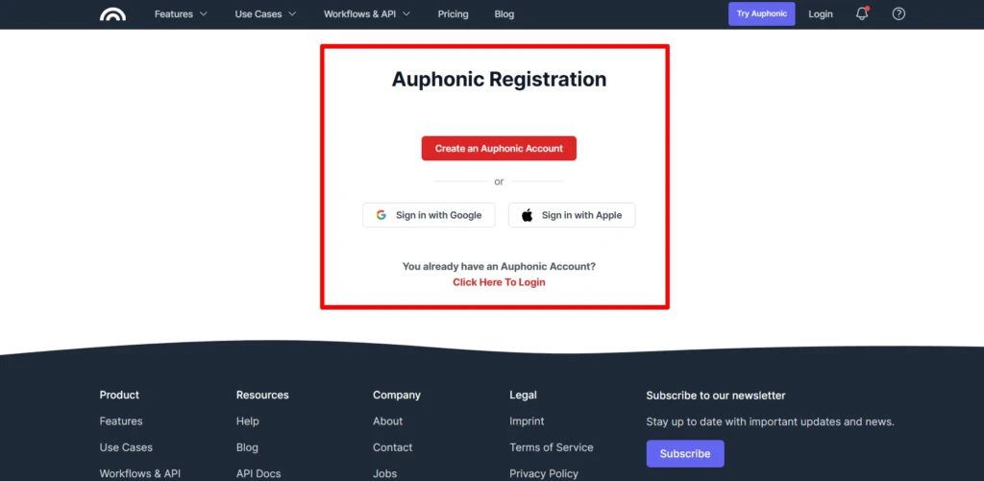
Task: Choose Sign in with Google
Action: [x=429, y=215]
